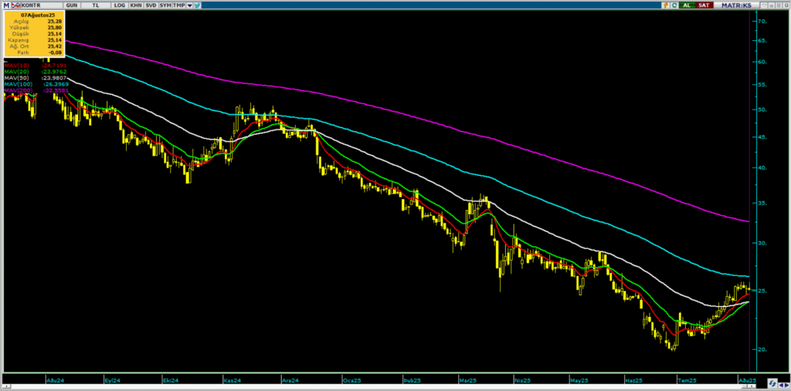
Task: Click the M Matriks menu icon
Action: tap(5, 5)
